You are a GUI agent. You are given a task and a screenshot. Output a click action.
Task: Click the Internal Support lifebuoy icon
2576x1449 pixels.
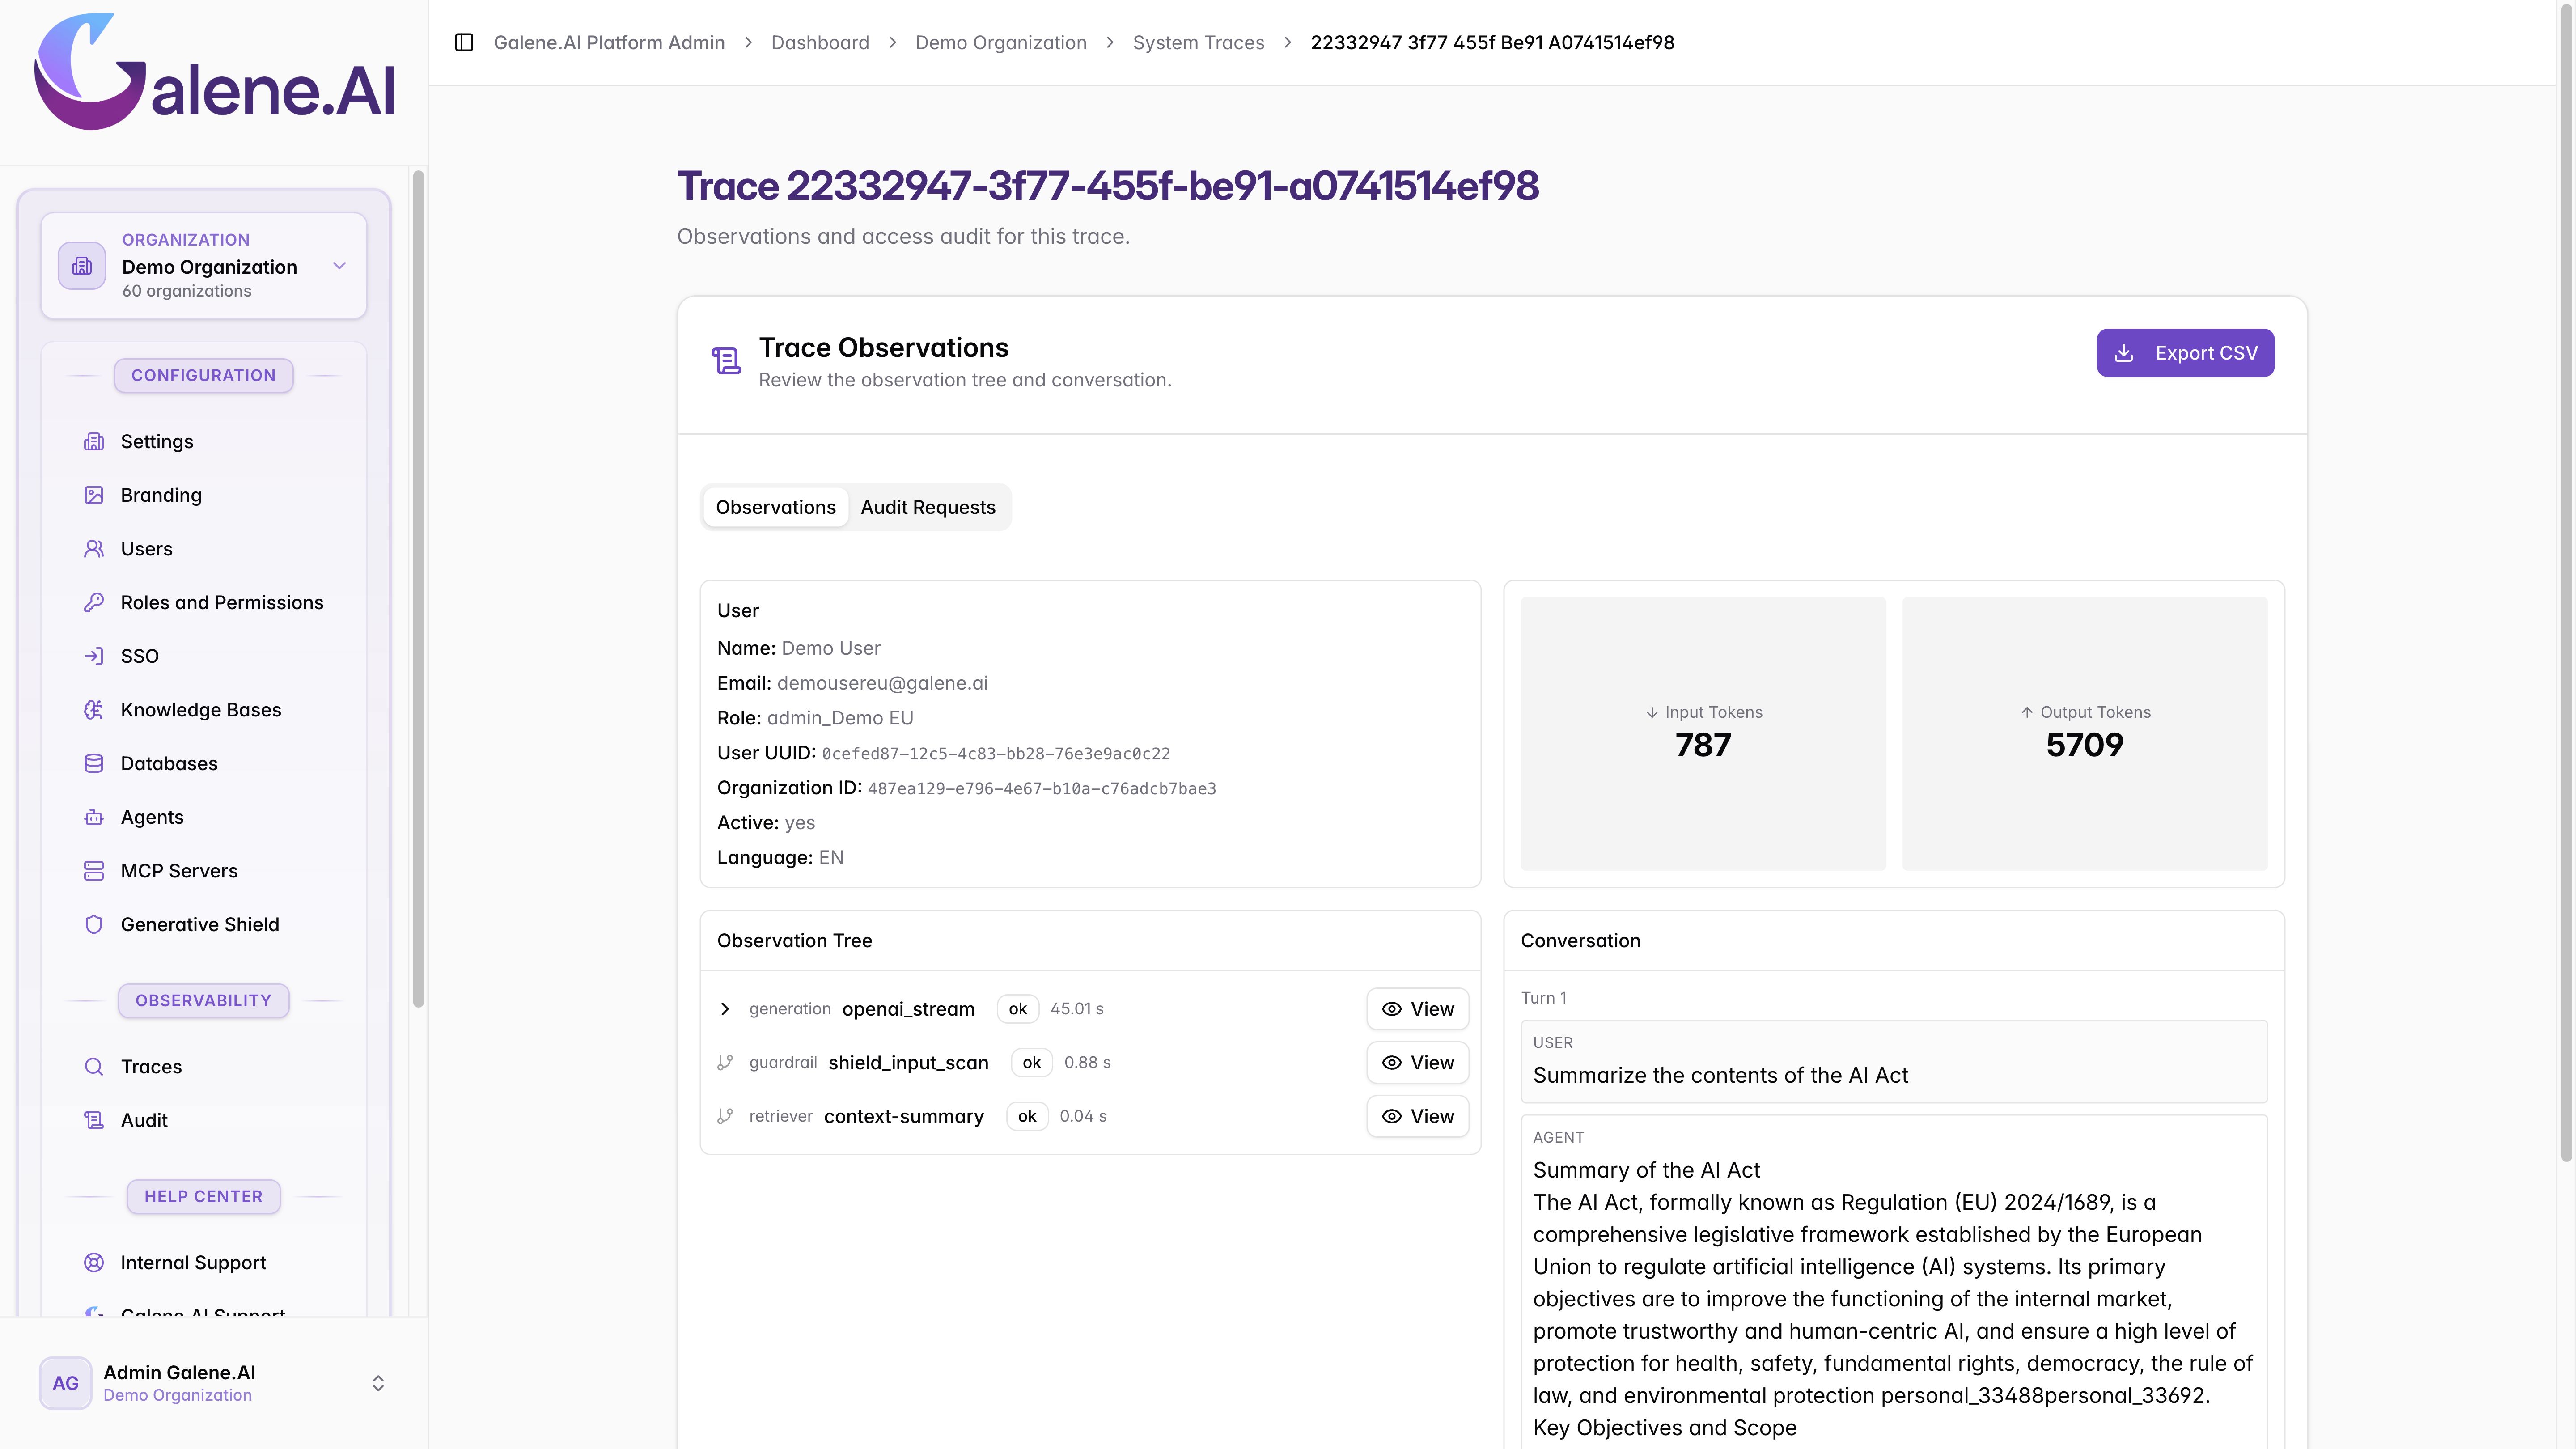(x=94, y=1263)
